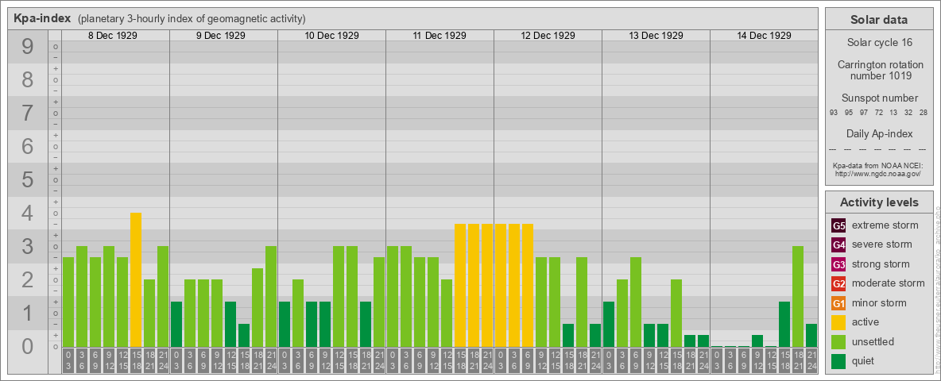Click the Kp scale number 9
941x381 pixels.
pyautogui.click(x=27, y=47)
